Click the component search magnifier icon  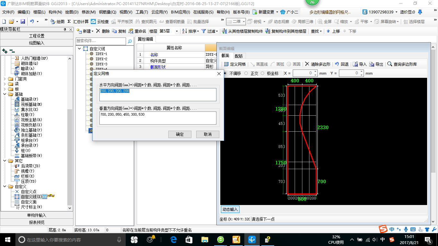pos(130,41)
